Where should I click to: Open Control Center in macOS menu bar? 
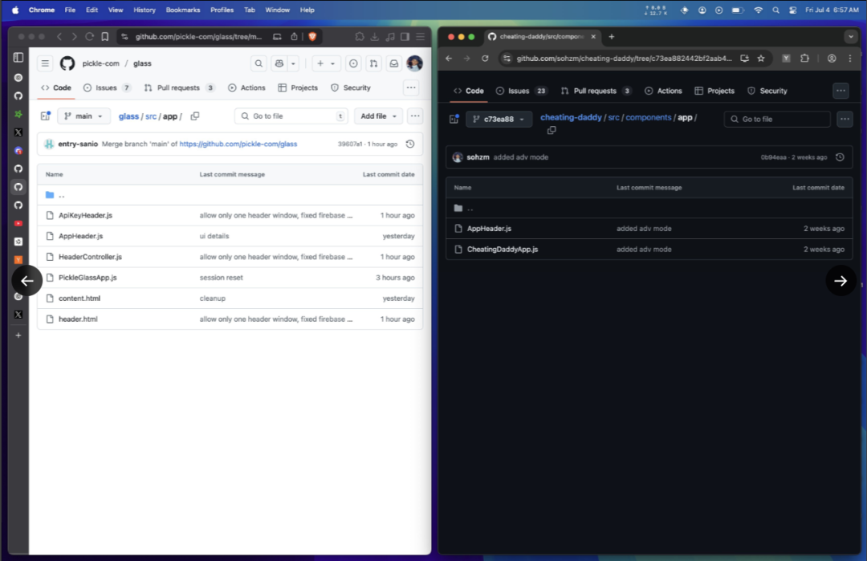coord(792,10)
